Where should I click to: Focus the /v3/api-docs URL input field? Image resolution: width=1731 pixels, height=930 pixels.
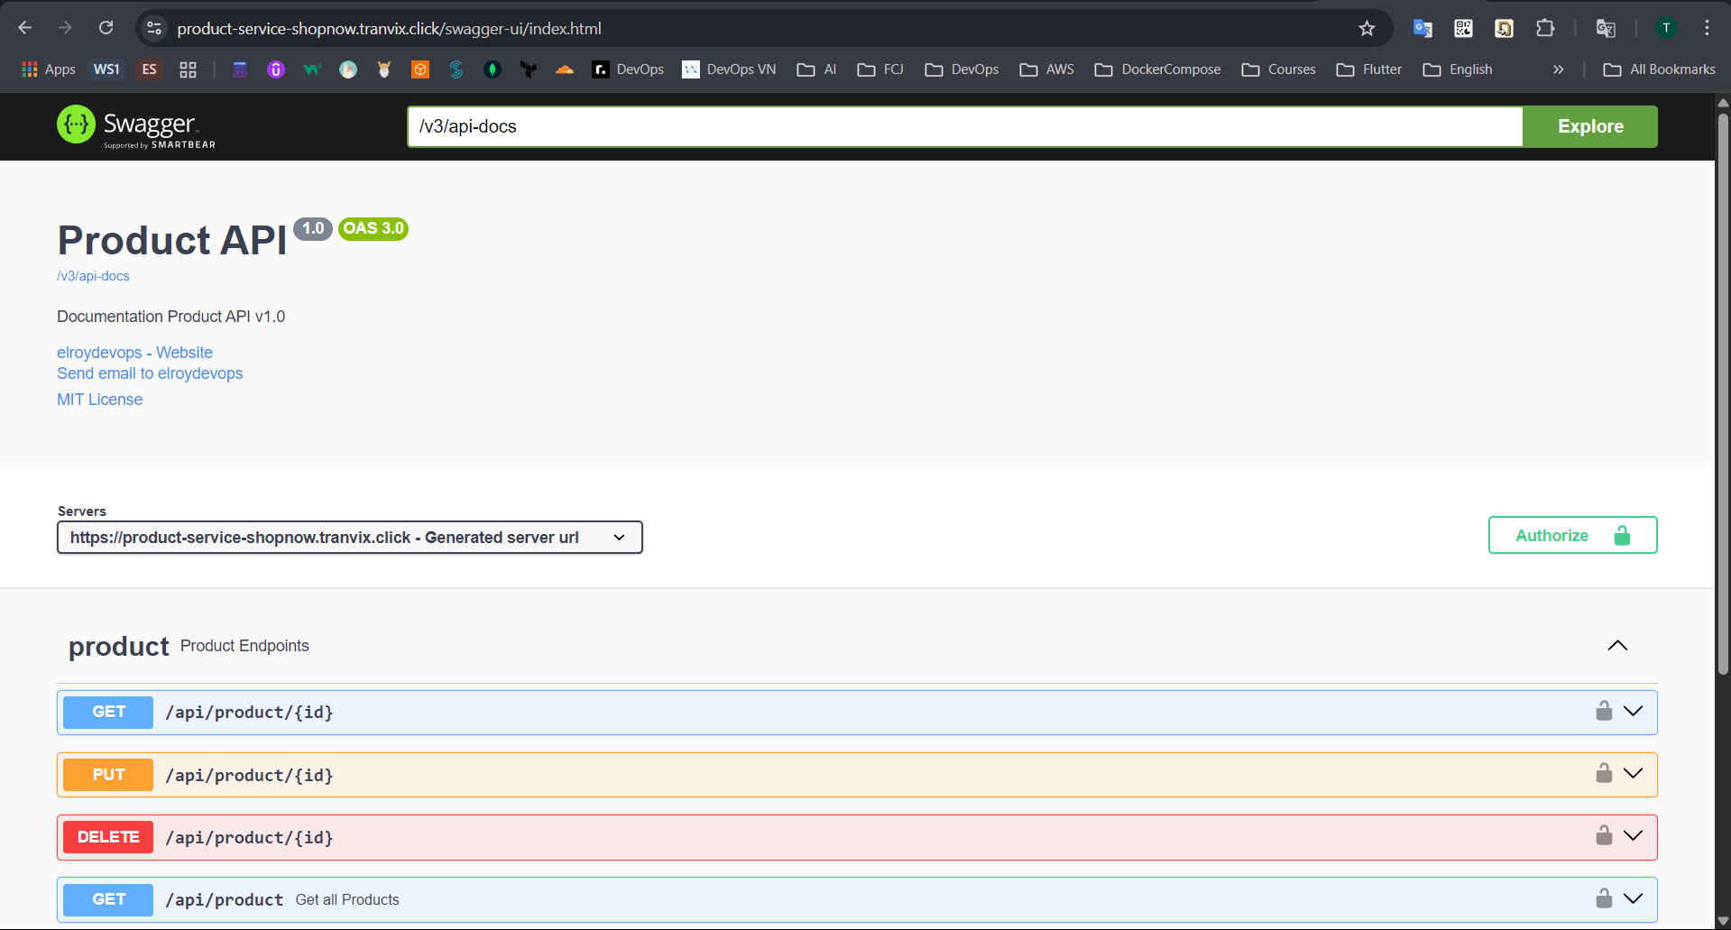click(964, 126)
